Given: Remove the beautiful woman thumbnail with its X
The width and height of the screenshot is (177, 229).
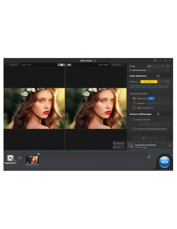Looking at the screenshot, I should click(x=38, y=154).
